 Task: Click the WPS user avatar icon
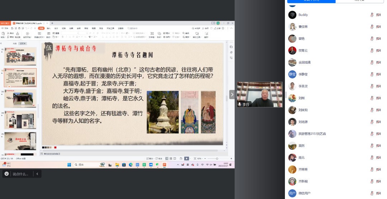tap(218, 23)
